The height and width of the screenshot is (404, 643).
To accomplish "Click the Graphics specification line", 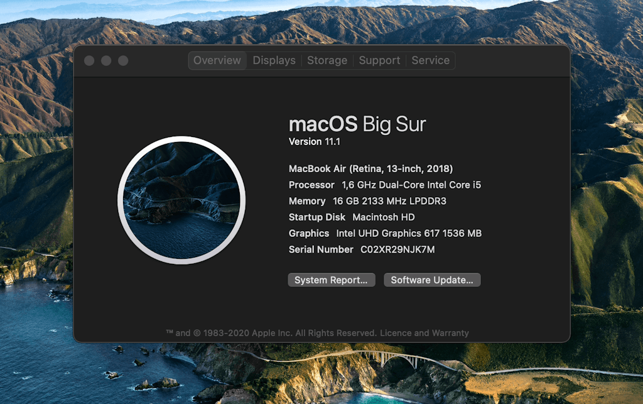I will point(385,233).
